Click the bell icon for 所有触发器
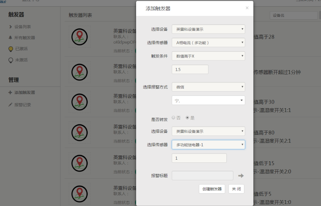The height and width of the screenshot is (206, 321). click(11, 38)
